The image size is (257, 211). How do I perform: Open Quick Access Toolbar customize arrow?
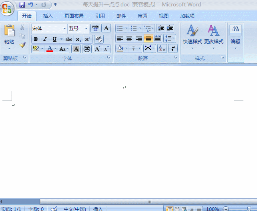pos(55,4)
